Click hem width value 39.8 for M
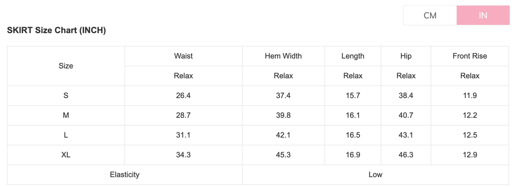Image resolution: width=515 pixels, height=187 pixels. (x=283, y=115)
